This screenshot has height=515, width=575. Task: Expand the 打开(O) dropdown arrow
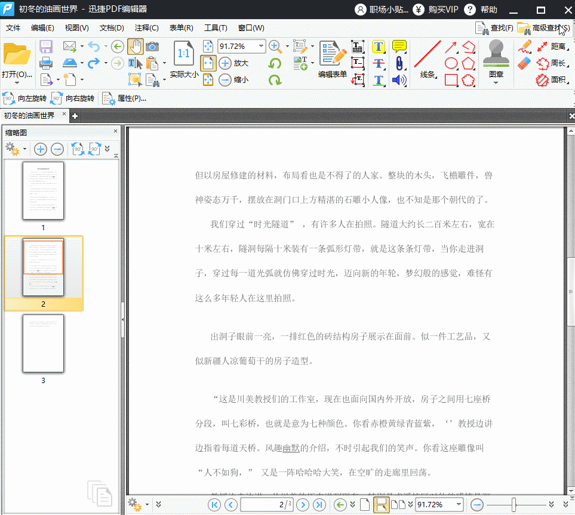pos(17,83)
